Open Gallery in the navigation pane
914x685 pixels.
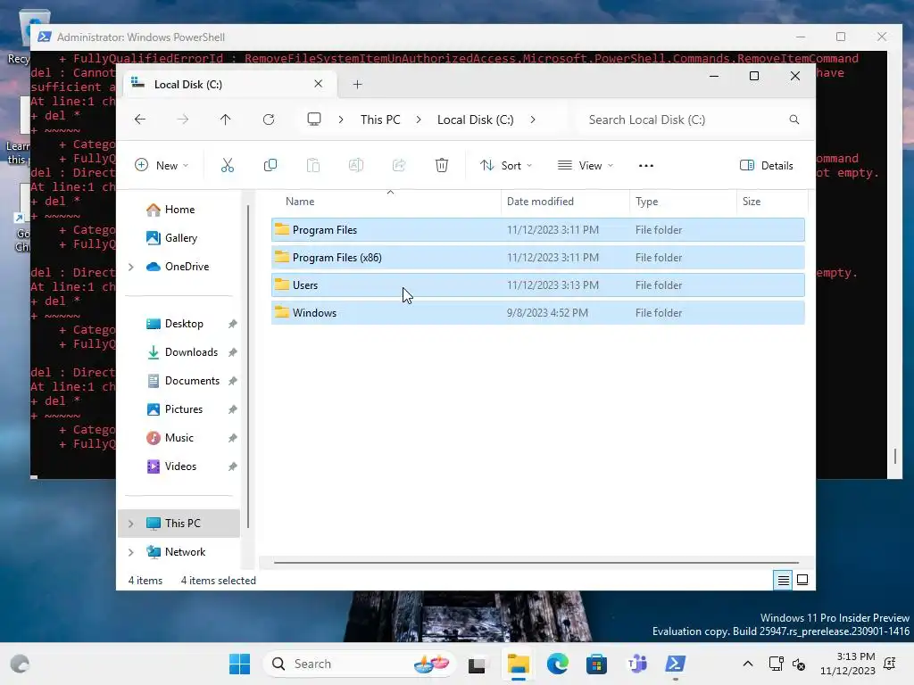180,238
